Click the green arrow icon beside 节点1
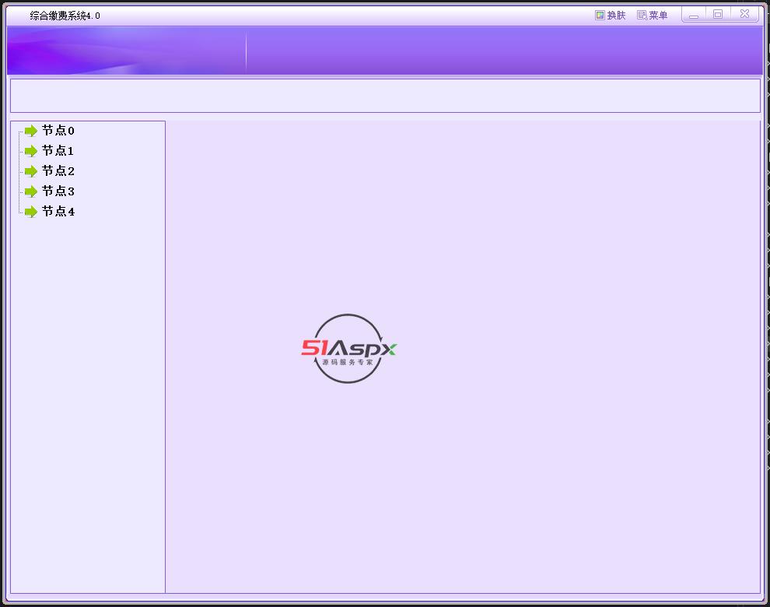The image size is (770, 607). point(31,151)
